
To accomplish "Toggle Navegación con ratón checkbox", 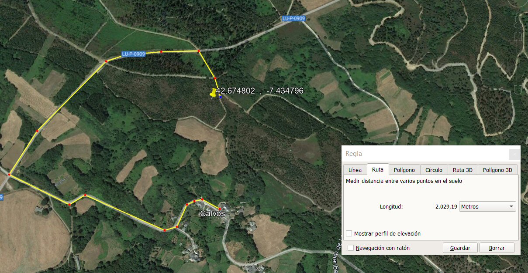I will (x=351, y=248).
